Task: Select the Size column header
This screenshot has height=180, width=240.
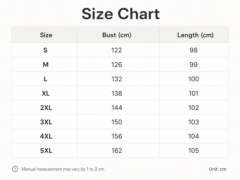Action: click(46, 35)
